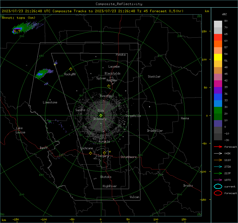This screenshot has width=238, height=223.
Task: Click the Limestone label
Action: pos(50,102)
